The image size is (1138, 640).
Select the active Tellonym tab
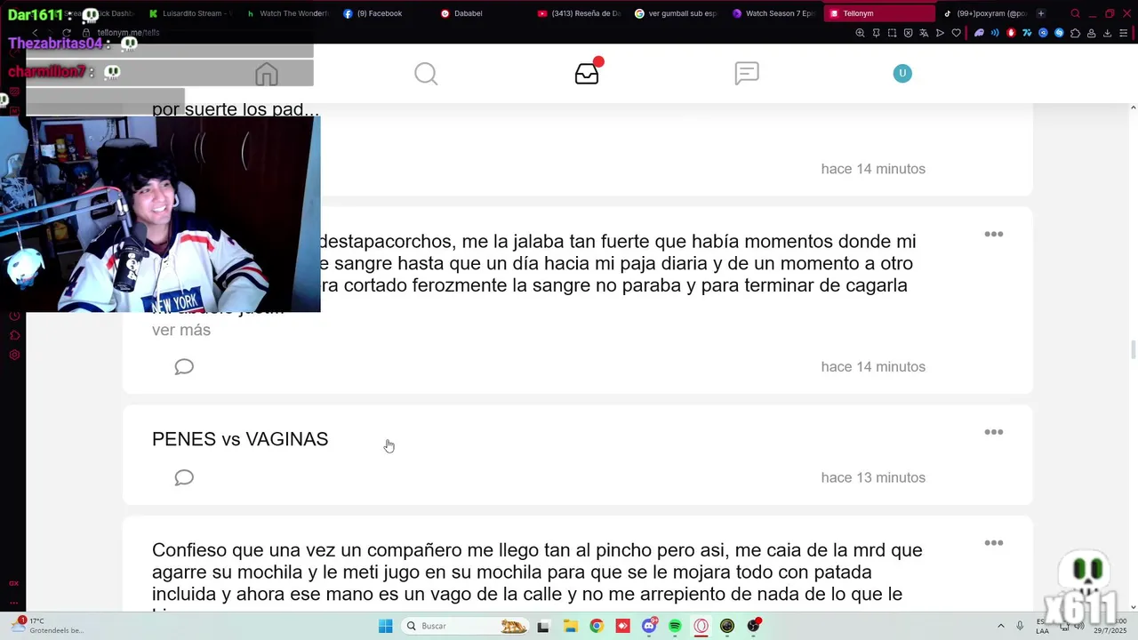point(879,13)
